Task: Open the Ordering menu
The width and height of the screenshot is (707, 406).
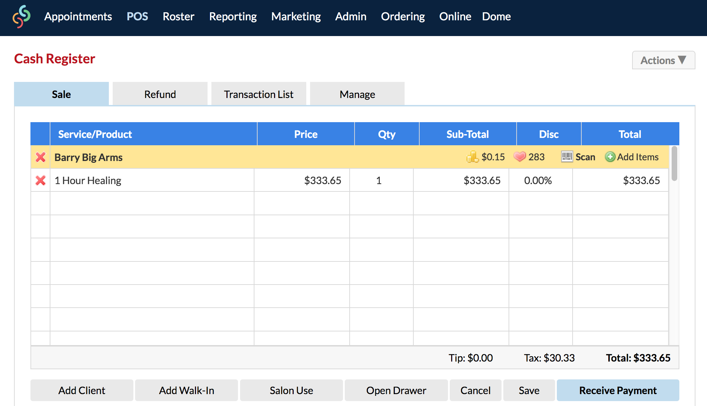Action: [403, 16]
